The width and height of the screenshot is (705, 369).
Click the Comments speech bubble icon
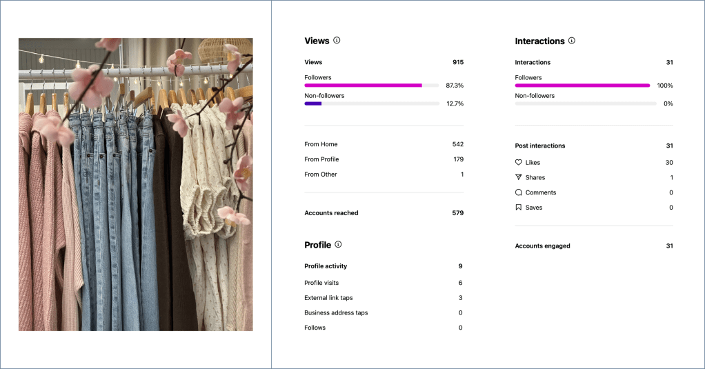519,192
